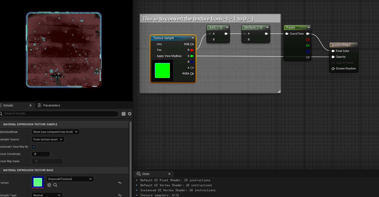Select the Stats tab
The width and height of the screenshot is (379, 197).
pos(146,174)
